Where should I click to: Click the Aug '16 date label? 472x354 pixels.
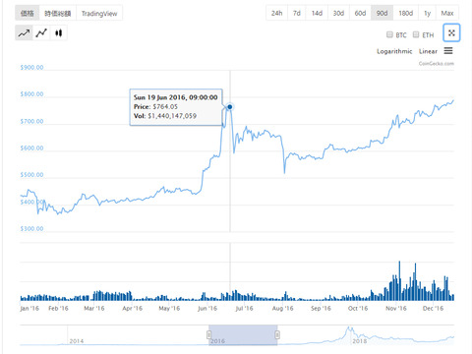coord(282,308)
